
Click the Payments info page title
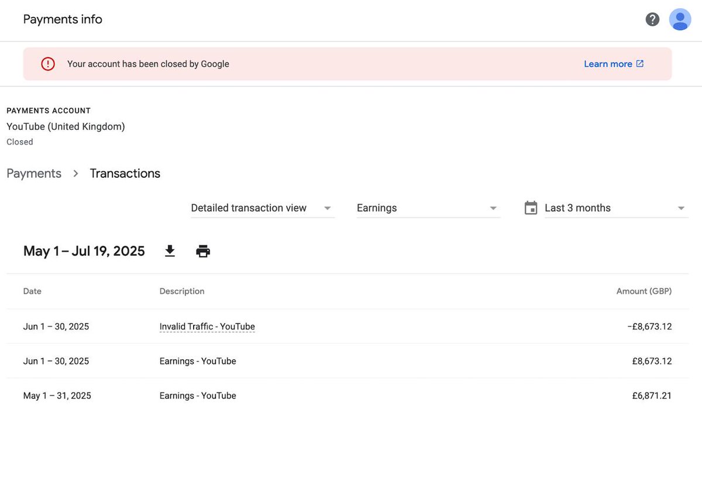(63, 19)
